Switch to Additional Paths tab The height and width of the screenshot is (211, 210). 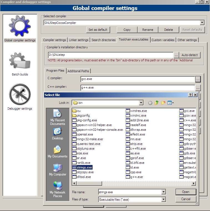tap(78, 71)
